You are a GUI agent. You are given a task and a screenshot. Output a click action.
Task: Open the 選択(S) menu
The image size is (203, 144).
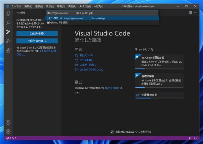(39, 6)
